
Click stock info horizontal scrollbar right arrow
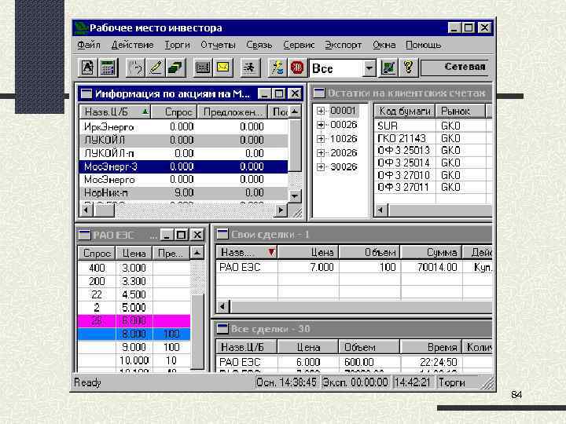(281, 210)
